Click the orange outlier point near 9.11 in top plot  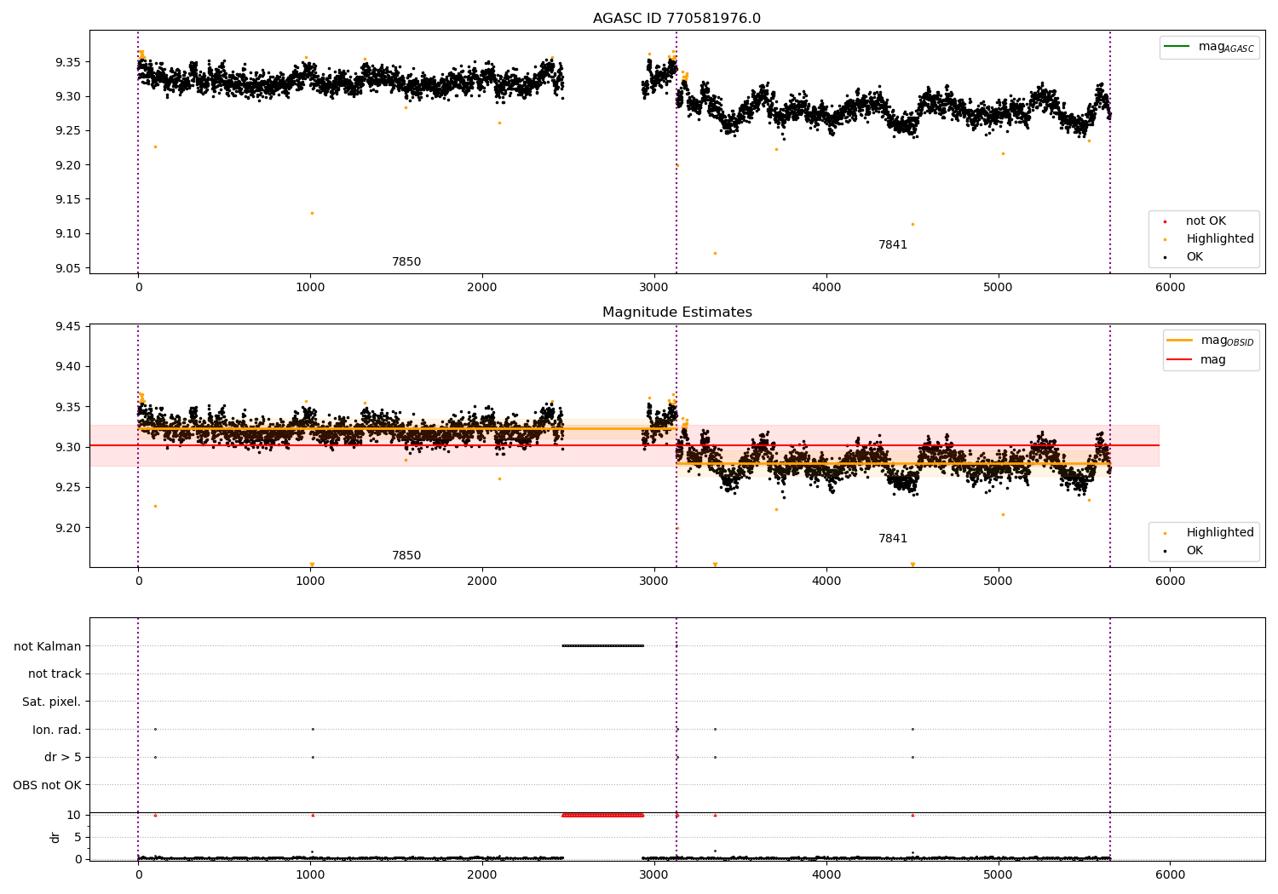[x=912, y=224]
